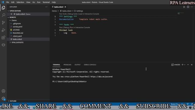195x110 pixels.
Task: Open the Help menu
Action: [54, 2]
